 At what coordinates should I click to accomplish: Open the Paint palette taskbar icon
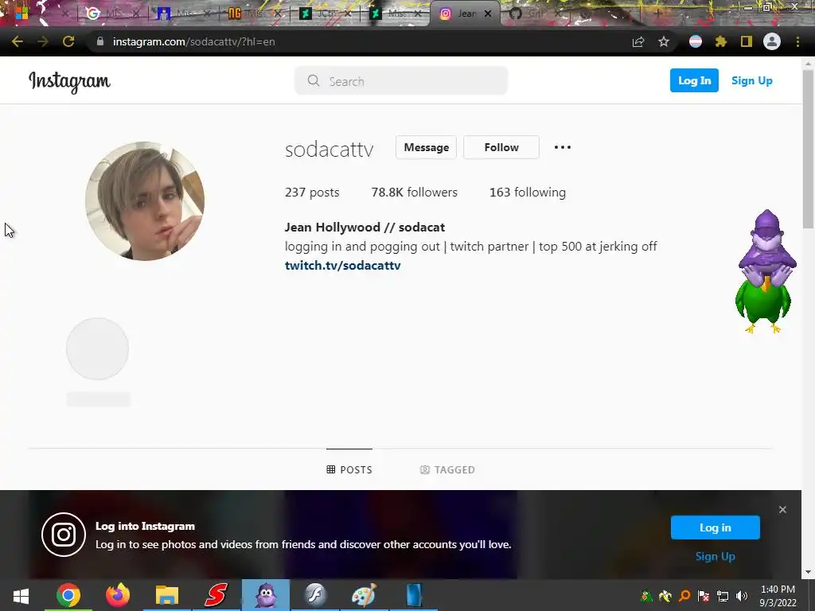364,596
